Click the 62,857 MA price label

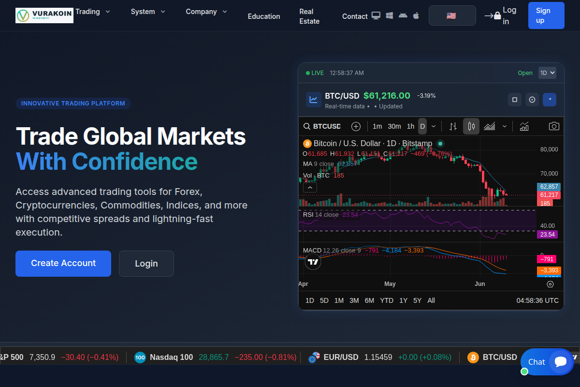[x=548, y=187]
